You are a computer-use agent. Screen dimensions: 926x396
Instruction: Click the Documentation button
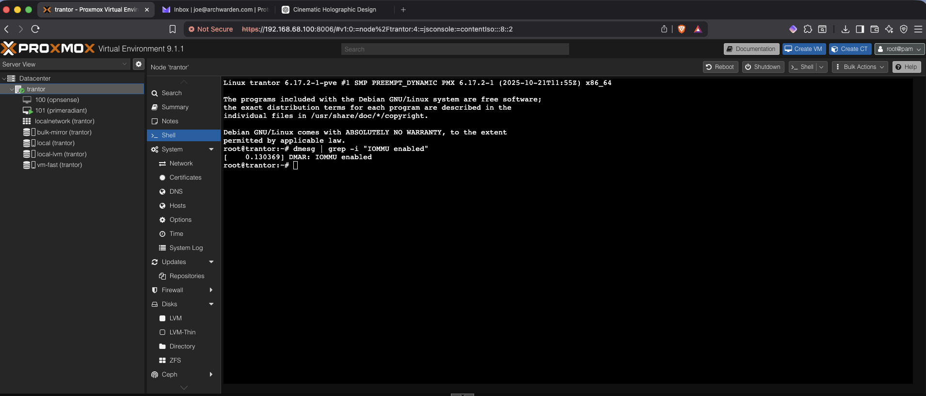pos(751,49)
